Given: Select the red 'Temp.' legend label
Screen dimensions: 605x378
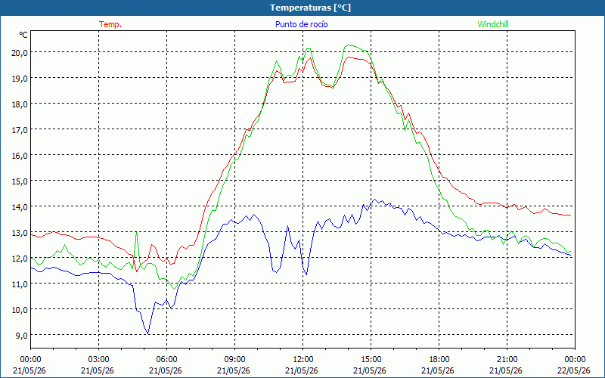Looking at the screenshot, I should click(x=110, y=24).
